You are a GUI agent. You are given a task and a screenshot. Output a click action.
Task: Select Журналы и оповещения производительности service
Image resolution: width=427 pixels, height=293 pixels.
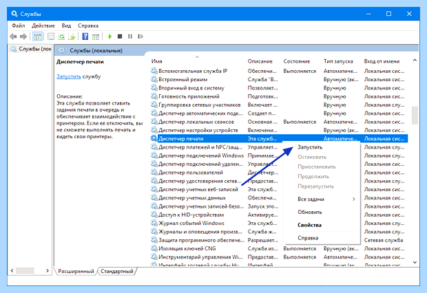[200, 232]
